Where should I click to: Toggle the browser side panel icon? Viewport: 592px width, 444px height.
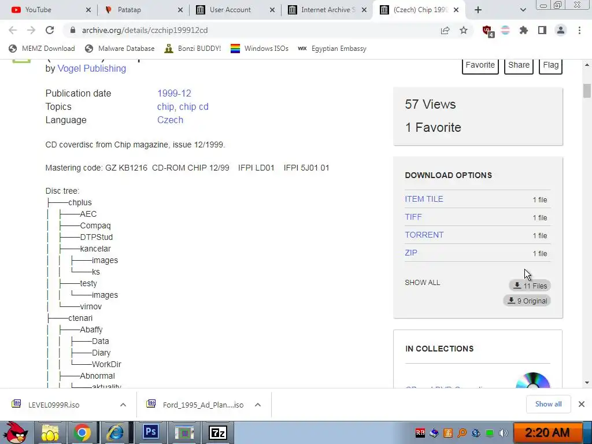[542, 30]
